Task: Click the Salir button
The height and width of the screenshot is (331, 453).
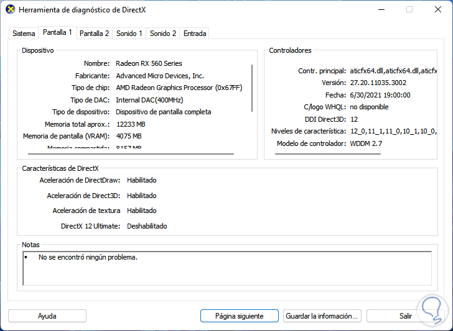Action: (x=405, y=316)
